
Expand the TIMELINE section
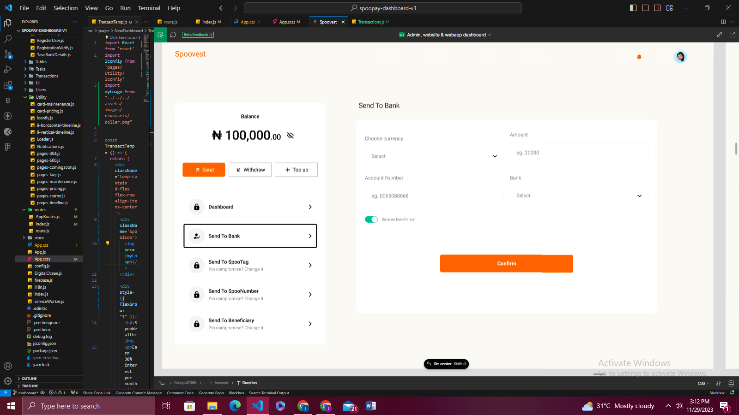[30, 386]
